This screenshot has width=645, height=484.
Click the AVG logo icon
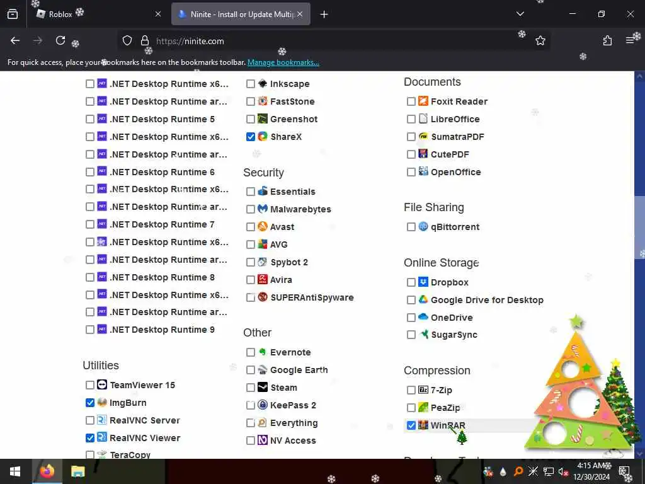pos(263,244)
